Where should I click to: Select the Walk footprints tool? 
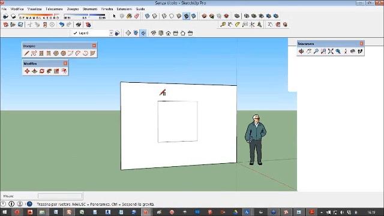[x=360, y=51]
